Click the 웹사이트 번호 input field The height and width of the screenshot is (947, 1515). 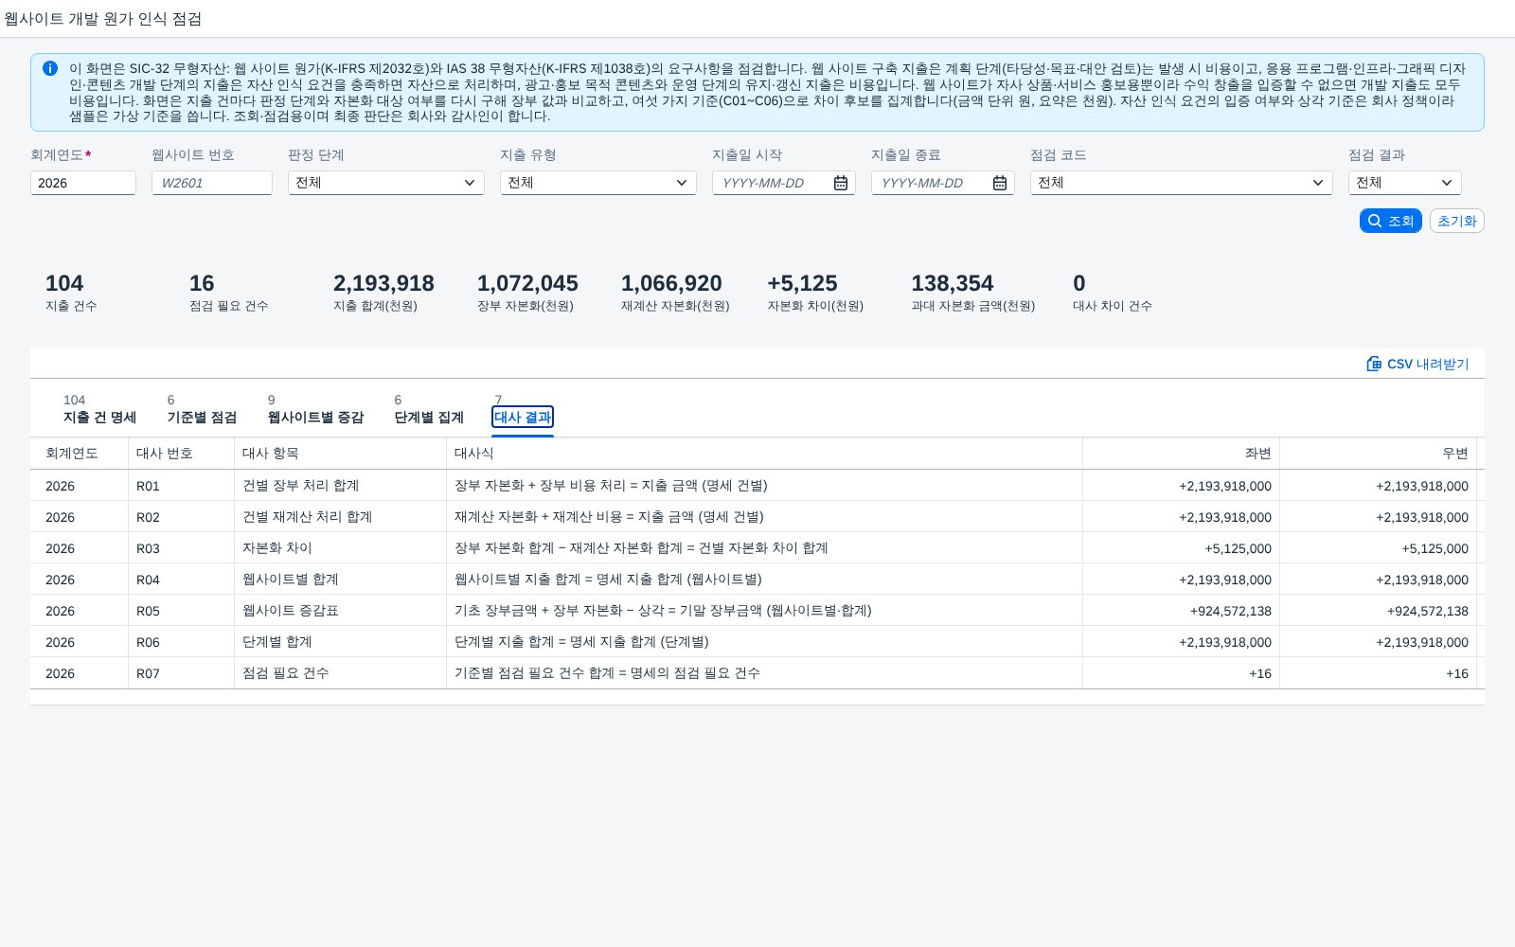click(x=212, y=183)
